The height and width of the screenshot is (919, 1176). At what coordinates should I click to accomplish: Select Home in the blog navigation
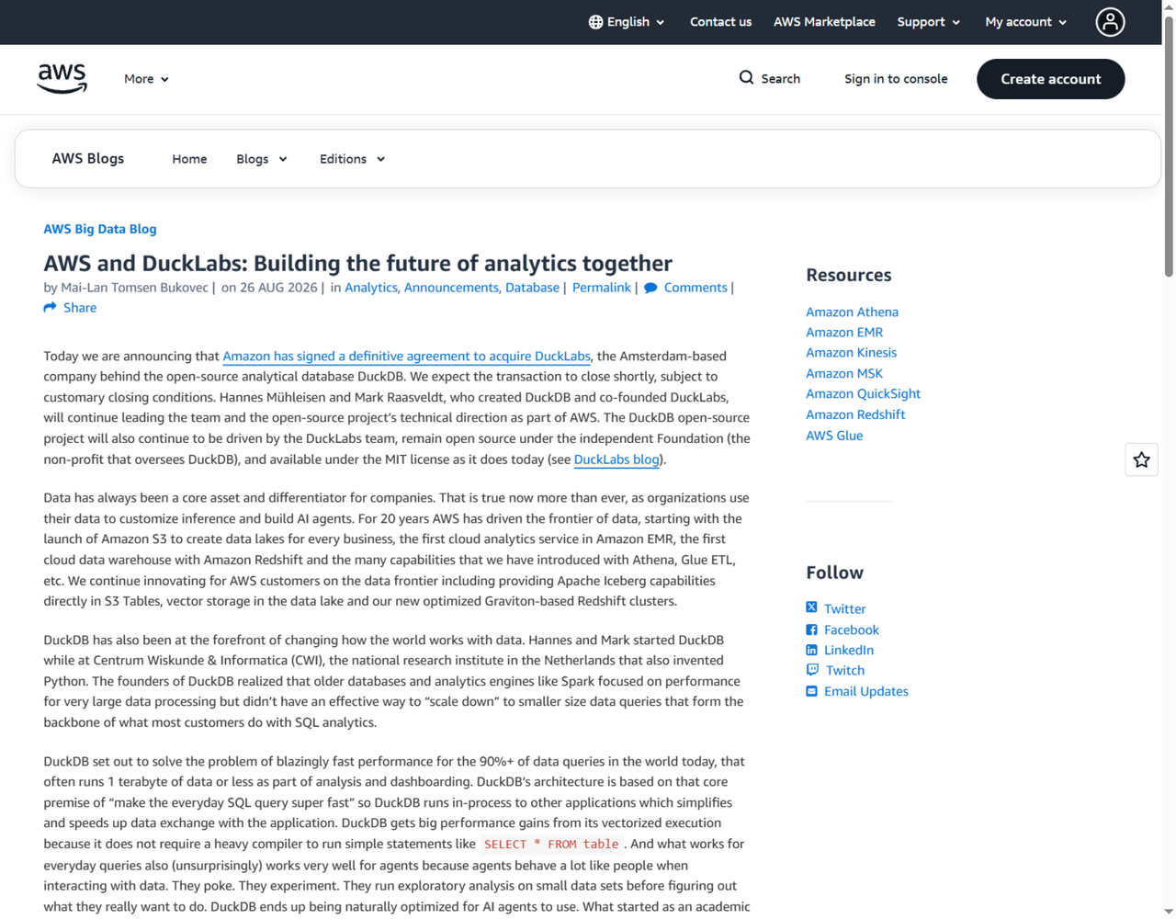point(189,159)
